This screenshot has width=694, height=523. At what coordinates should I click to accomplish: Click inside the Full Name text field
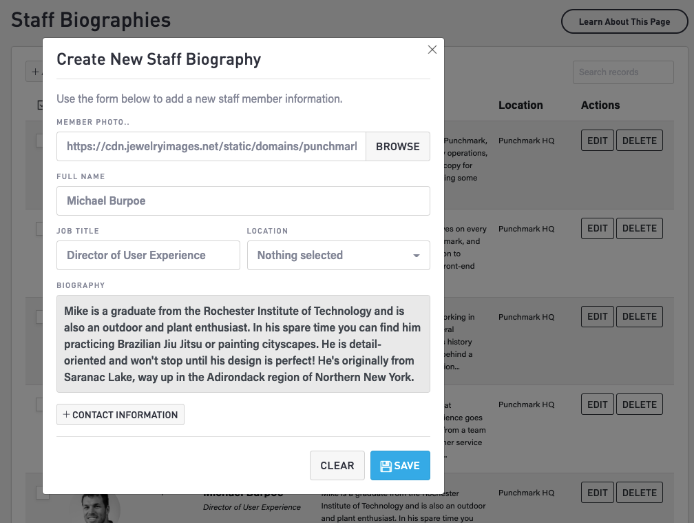coord(243,201)
